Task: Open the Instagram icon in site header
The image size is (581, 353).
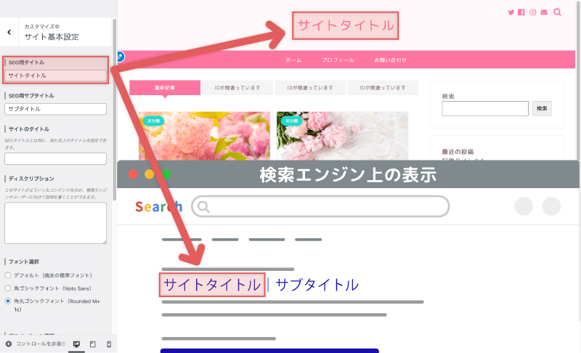Action: tap(533, 12)
